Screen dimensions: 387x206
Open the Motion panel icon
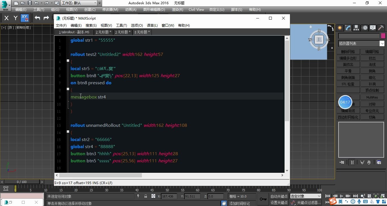365,28
